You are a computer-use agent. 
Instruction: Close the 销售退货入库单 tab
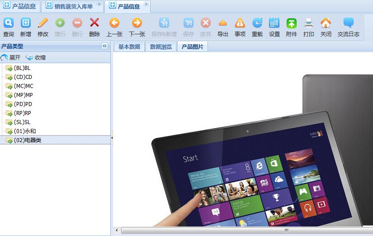coord(99,4)
